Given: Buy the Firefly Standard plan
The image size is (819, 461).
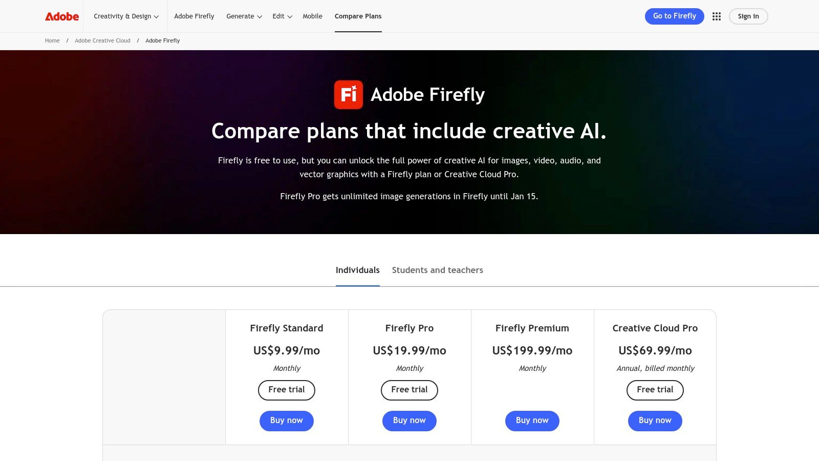Looking at the screenshot, I should (x=286, y=421).
